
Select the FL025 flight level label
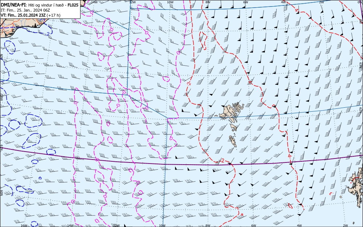(73, 5)
